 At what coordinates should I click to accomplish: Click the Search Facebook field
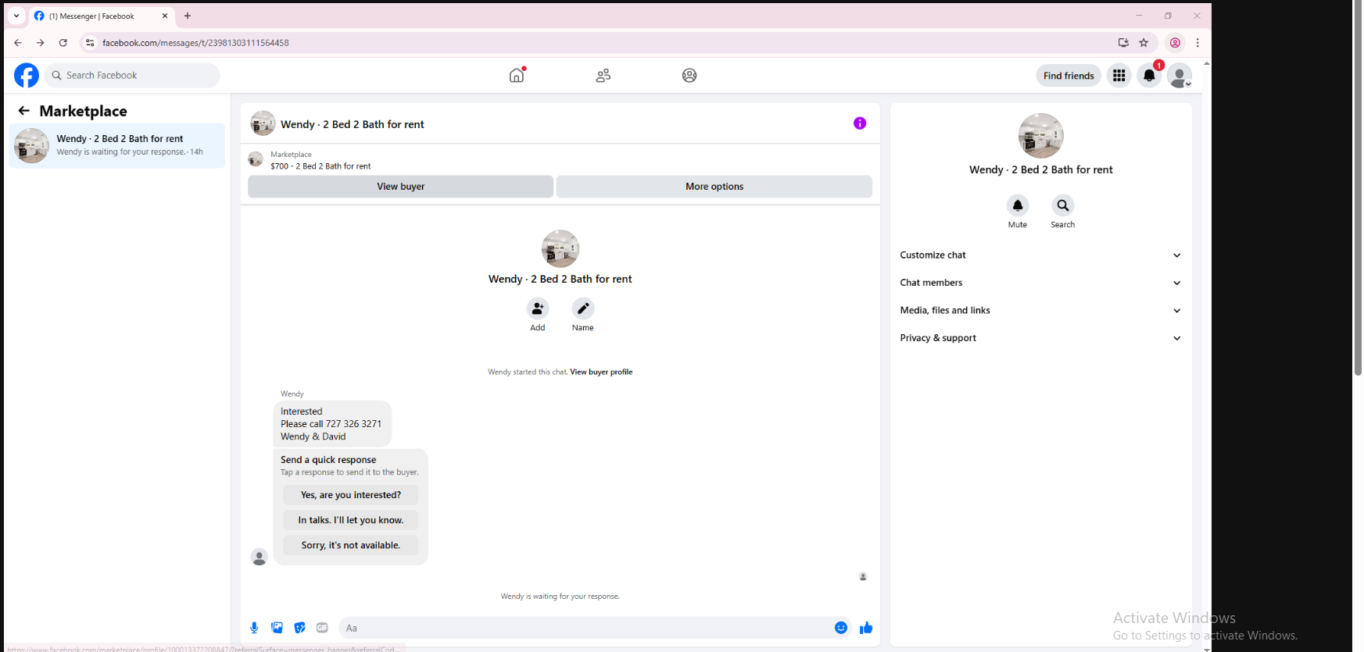click(133, 75)
